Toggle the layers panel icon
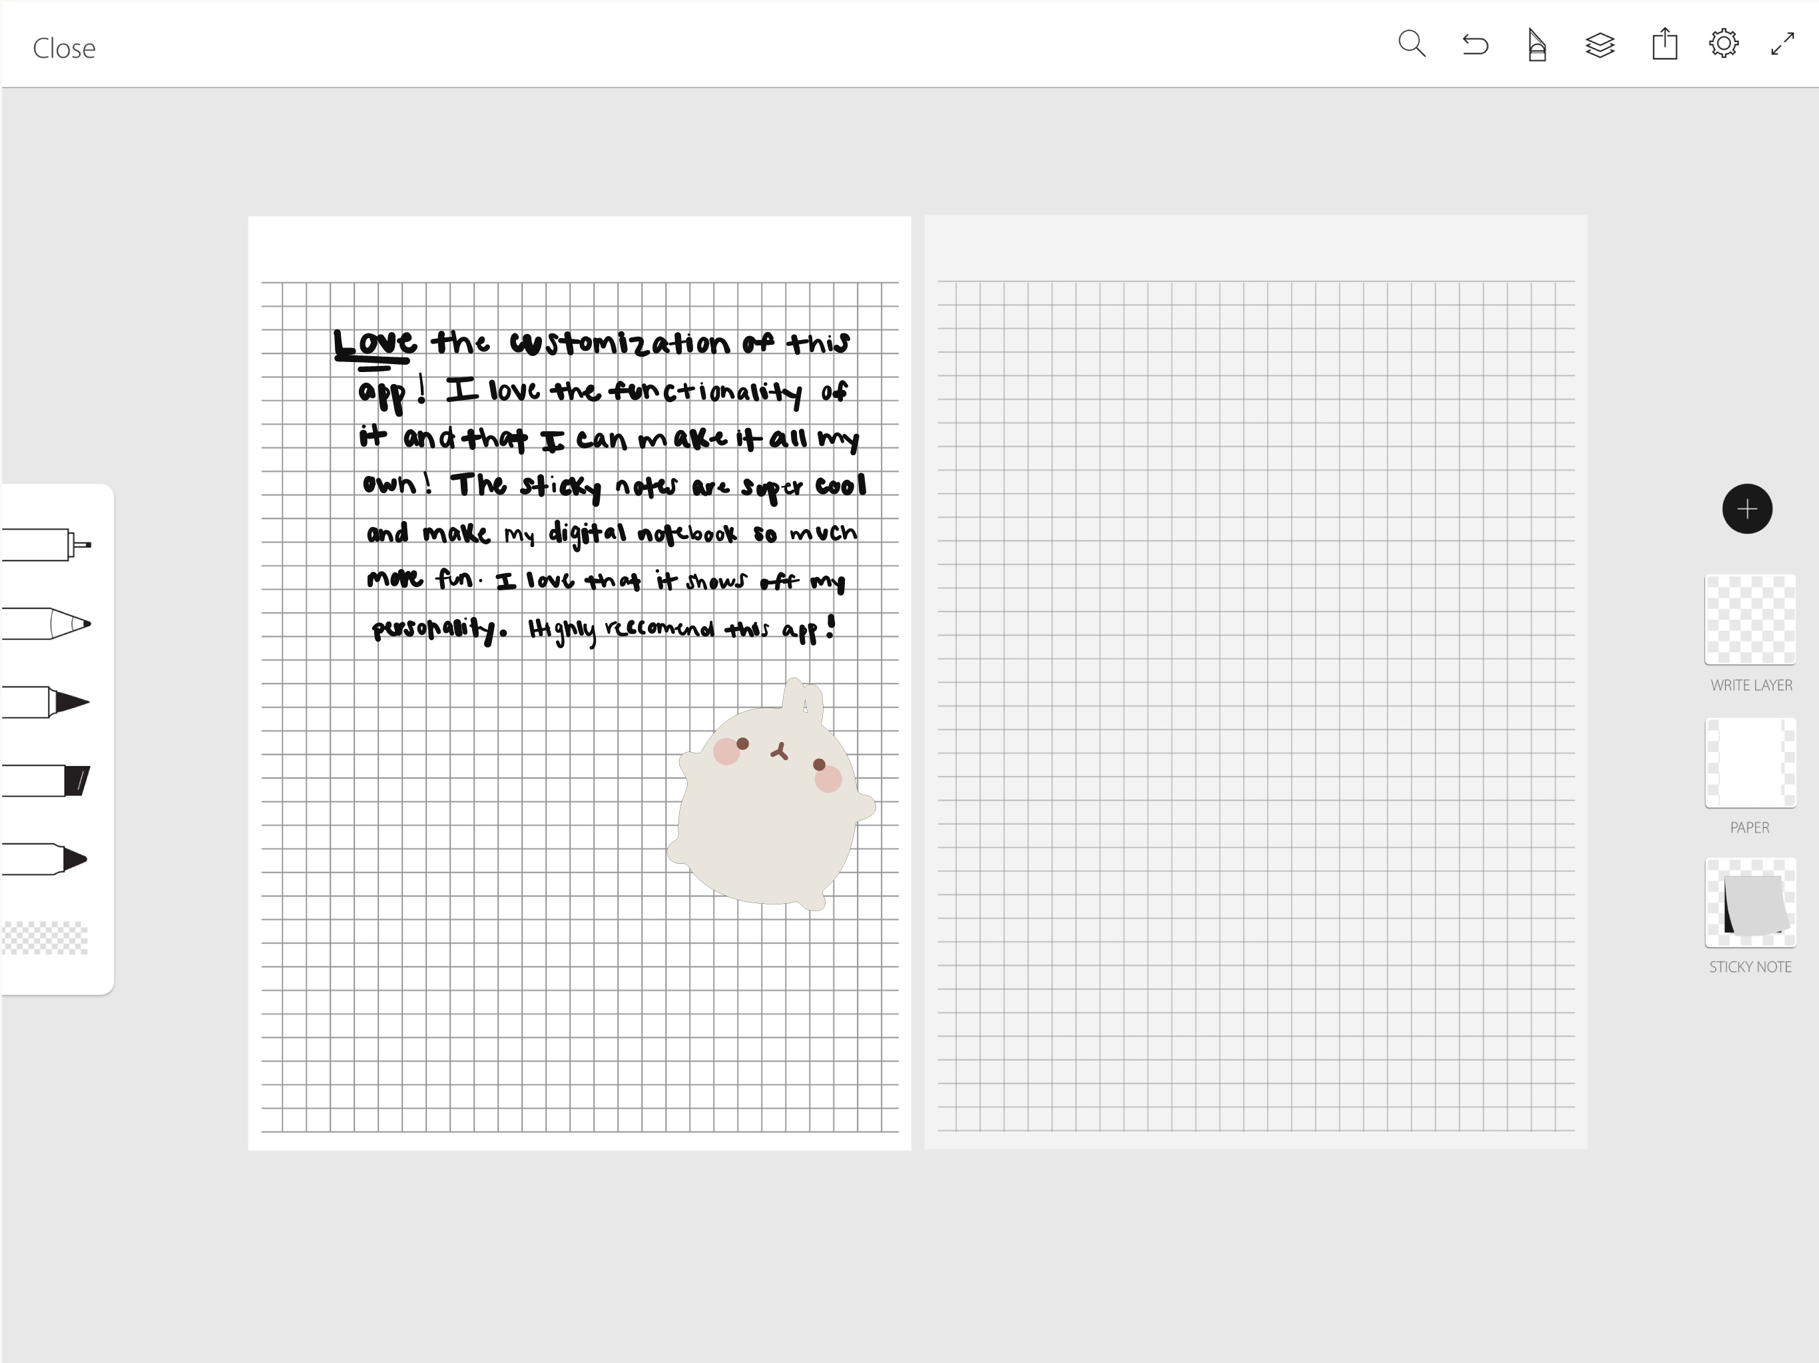The height and width of the screenshot is (1363, 1819). pyautogui.click(x=1599, y=45)
